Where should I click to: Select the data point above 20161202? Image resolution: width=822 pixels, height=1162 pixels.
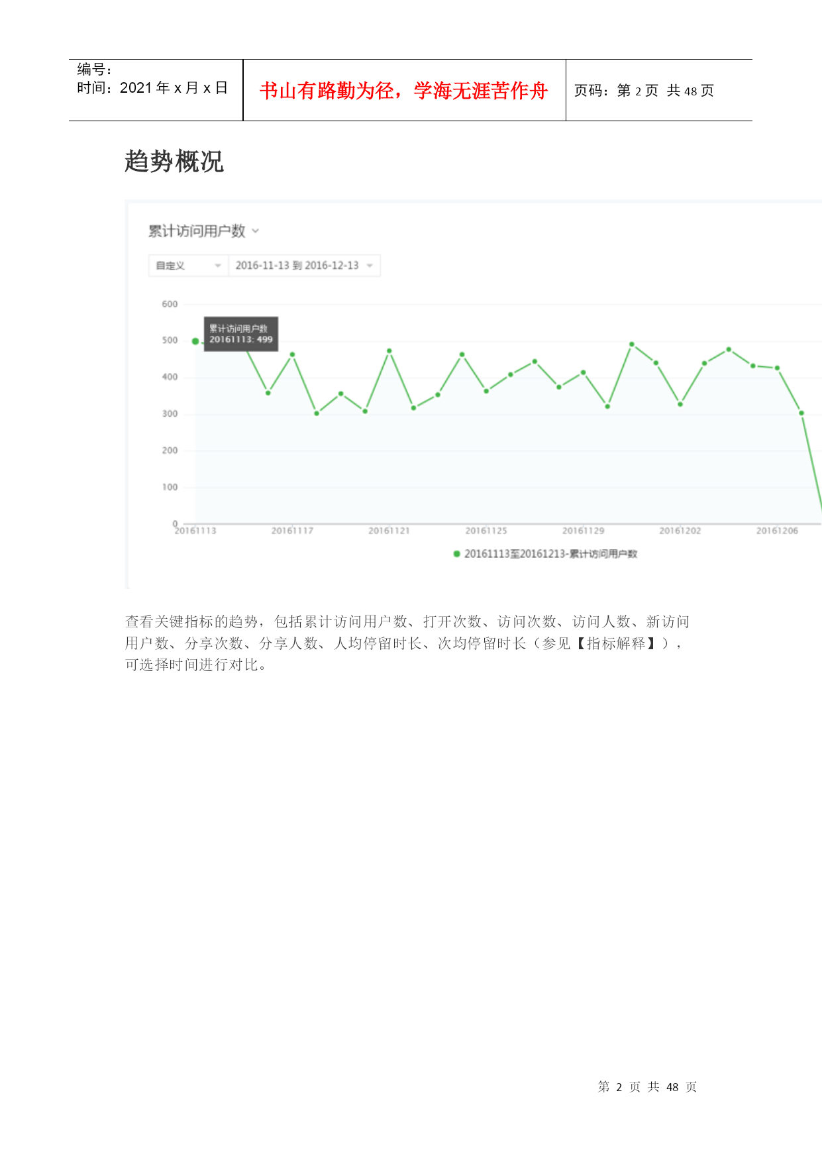click(680, 404)
